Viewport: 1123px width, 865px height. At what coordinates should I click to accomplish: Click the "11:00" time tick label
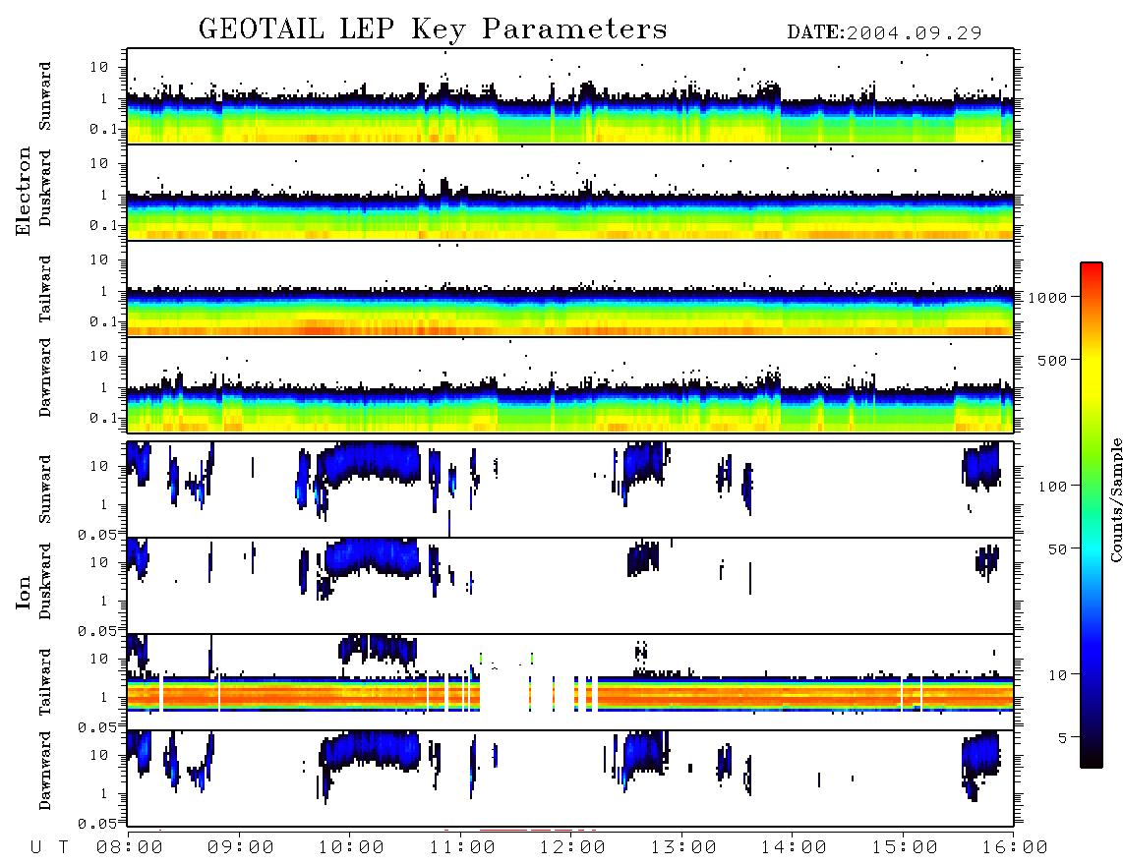click(x=462, y=847)
